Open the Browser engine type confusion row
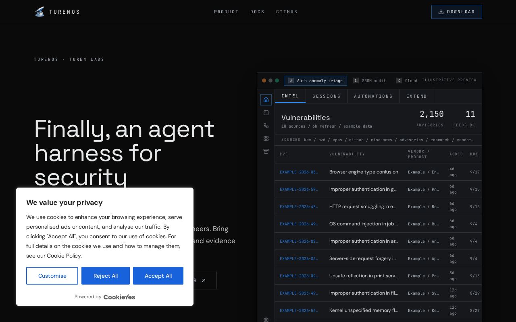516x322 pixels. 378,172
